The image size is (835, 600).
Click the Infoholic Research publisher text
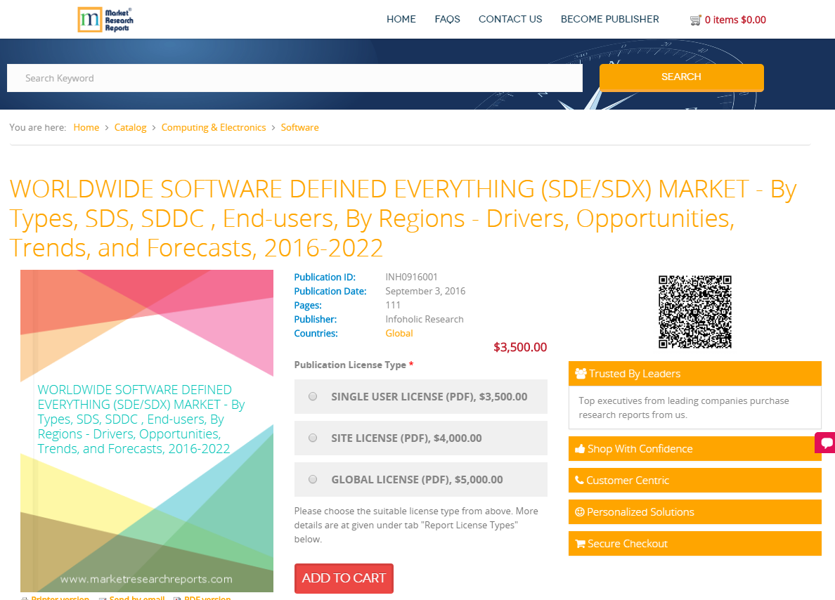tap(425, 320)
